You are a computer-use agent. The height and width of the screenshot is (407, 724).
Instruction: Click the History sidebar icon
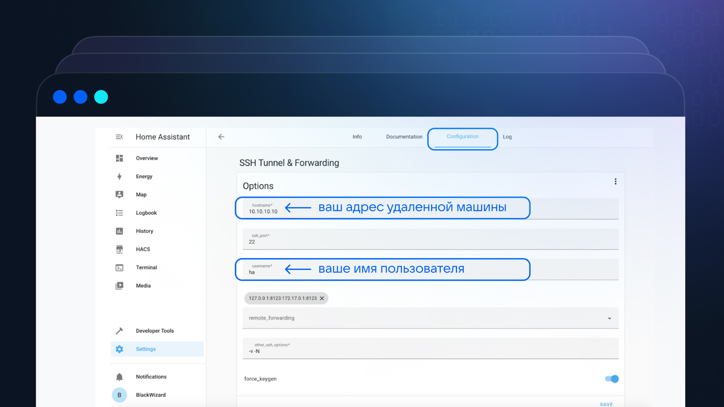click(x=119, y=231)
